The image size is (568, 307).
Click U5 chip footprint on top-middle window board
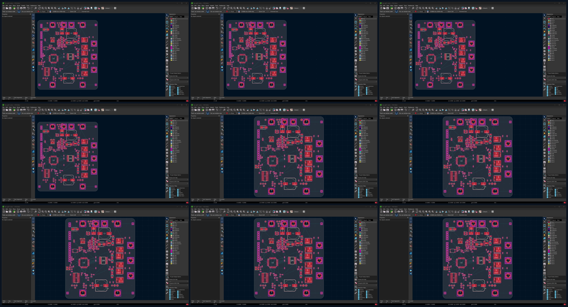(242, 58)
